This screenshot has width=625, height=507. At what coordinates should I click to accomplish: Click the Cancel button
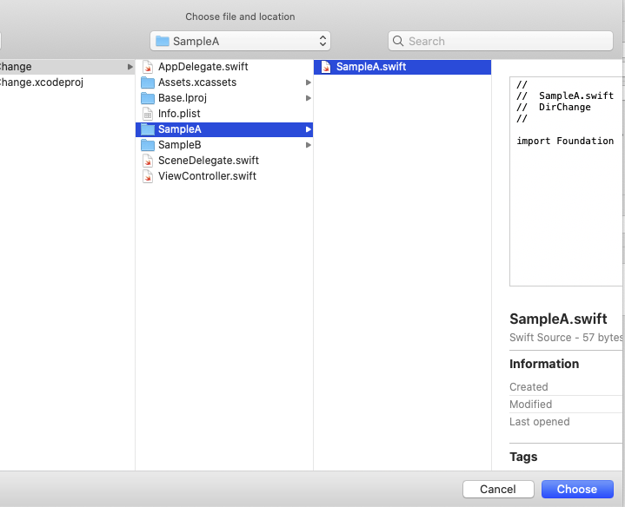498,489
